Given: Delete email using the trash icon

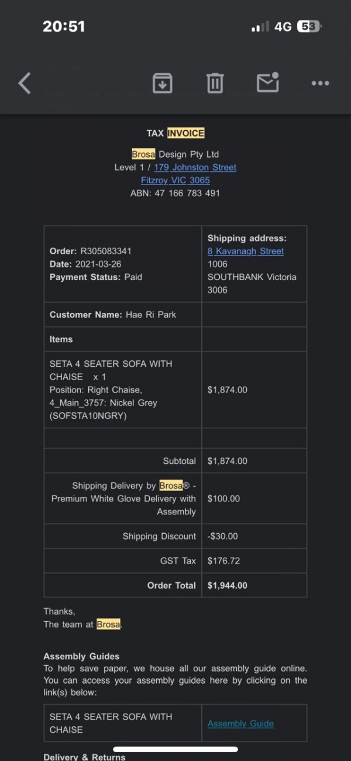Looking at the screenshot, I should [x=215, y=83].
